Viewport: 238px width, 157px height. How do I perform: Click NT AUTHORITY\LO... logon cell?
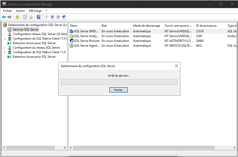(x=179, y=41)
